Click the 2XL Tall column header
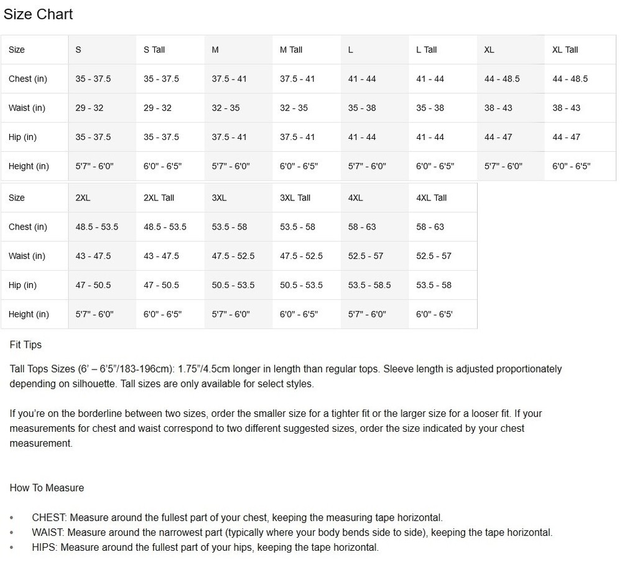622x565 pixels. tap(159, 198)
